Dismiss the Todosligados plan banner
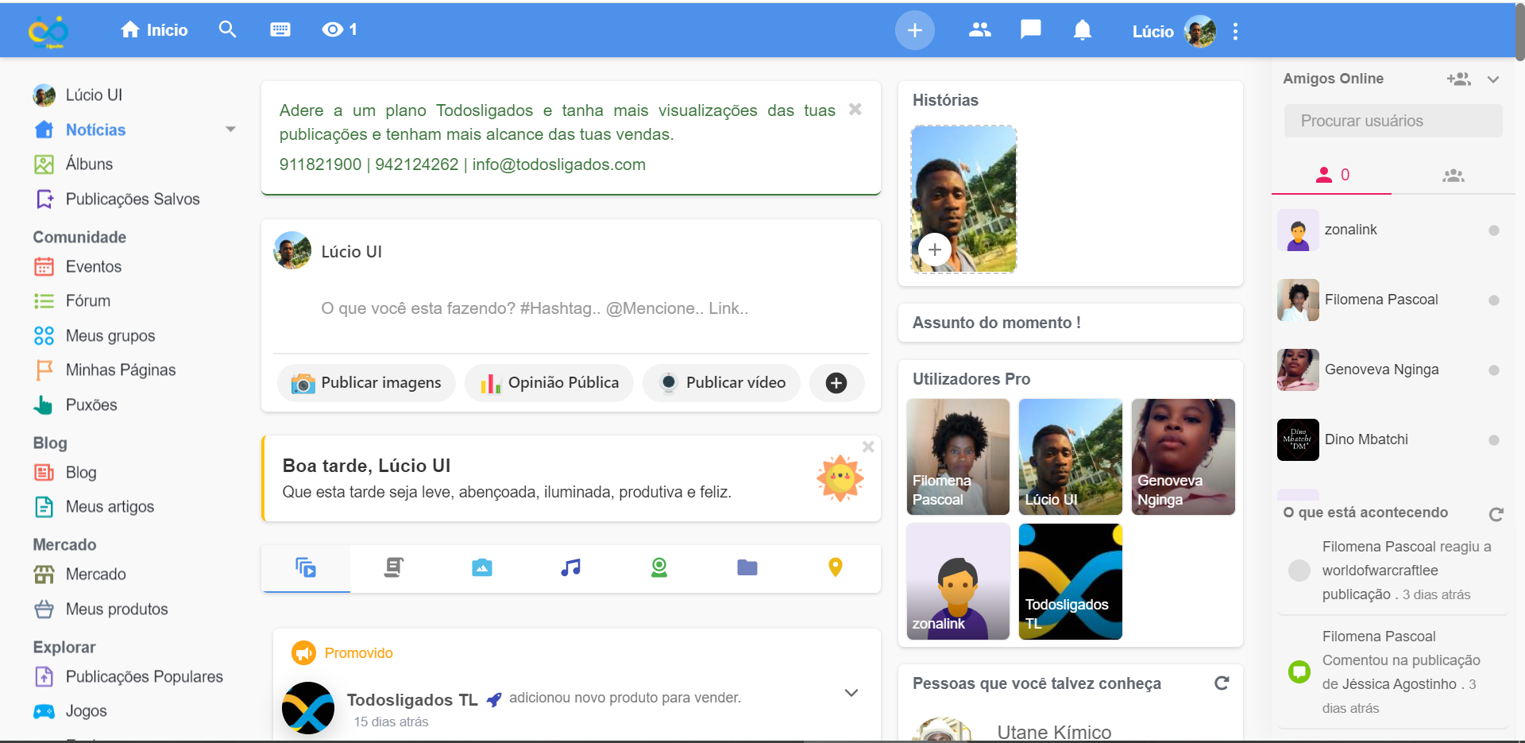The height and width of the screenshot is (743, 1525). click(855, 110)
